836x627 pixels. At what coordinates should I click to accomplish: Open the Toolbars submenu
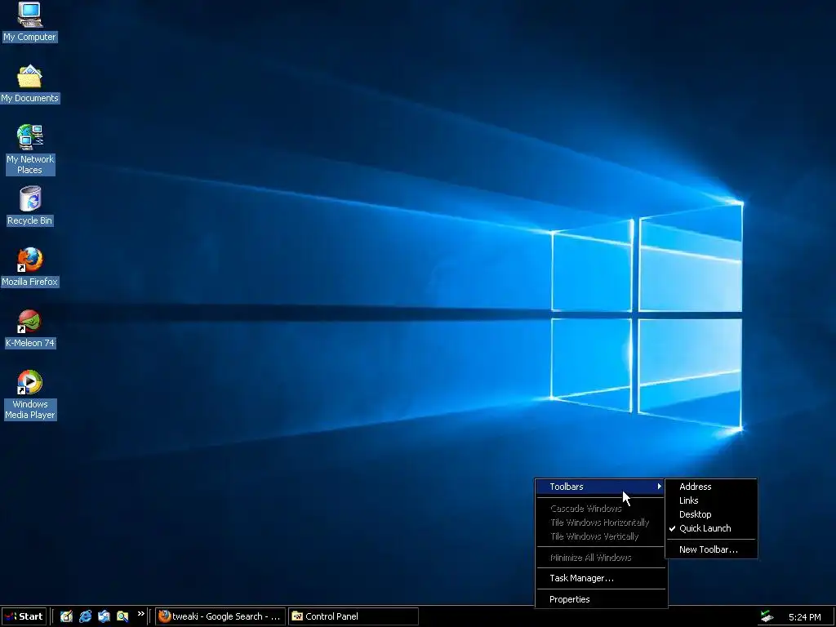pos(601,487)
